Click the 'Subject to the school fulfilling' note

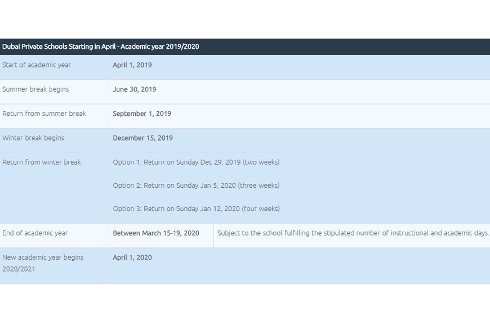(x=353, y=233)
